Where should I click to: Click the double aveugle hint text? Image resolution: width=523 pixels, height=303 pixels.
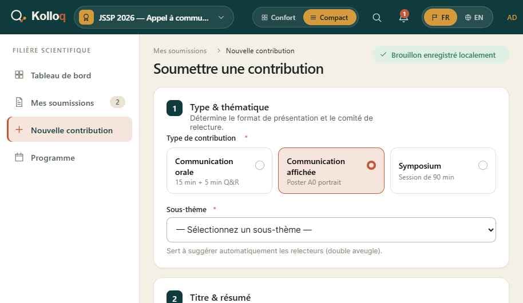tap(274, 250)
